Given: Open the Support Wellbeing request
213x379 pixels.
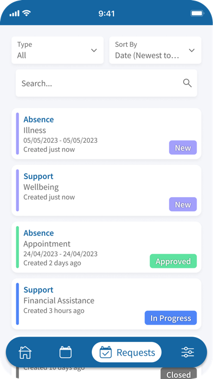Looking at the screenshot, I should [106, 191].
